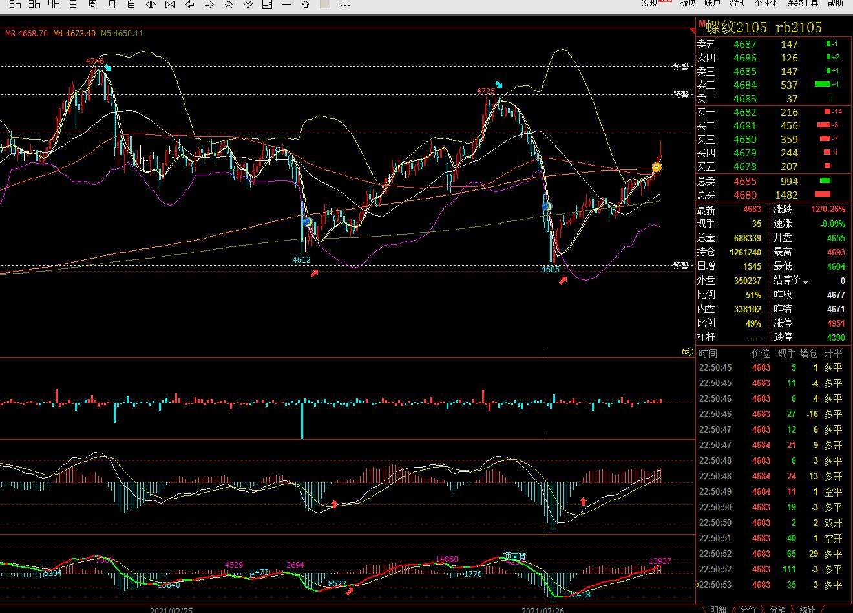Toggle the side panel layout icon

[x=268, y=4]
